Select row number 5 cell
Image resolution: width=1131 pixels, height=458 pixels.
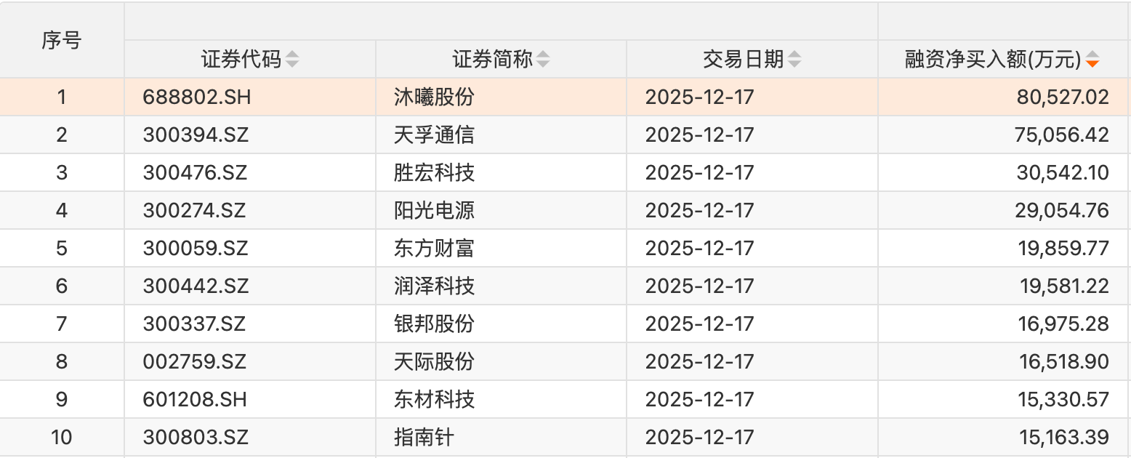(x=62, y=249)
